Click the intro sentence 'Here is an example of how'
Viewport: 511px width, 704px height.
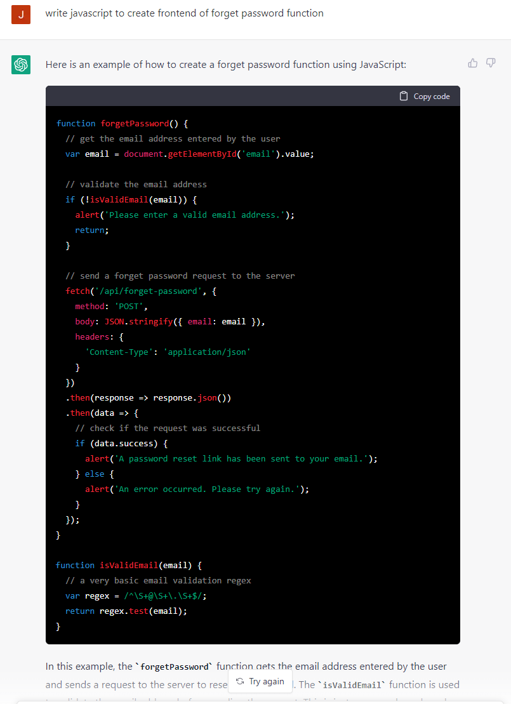(x=225, y=65)
